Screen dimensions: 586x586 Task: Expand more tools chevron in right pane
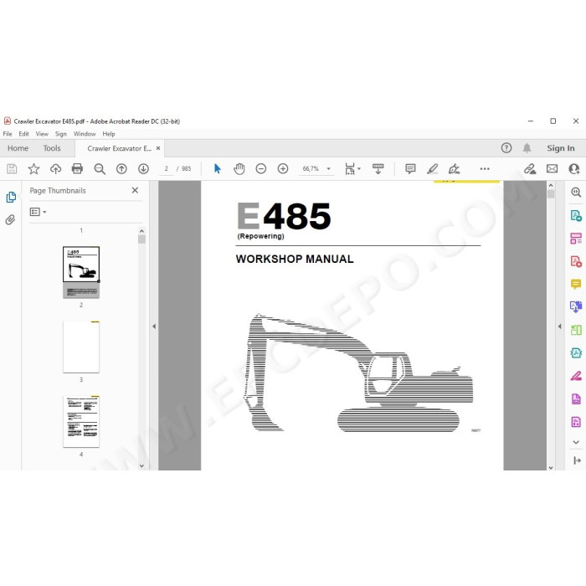pos(576,442)
